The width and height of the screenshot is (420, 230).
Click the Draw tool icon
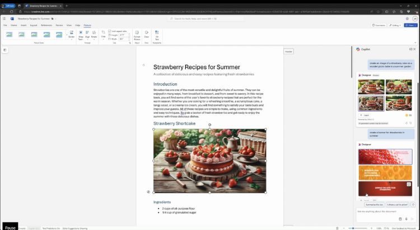coord(147,34)
